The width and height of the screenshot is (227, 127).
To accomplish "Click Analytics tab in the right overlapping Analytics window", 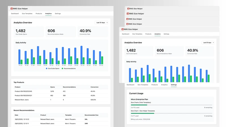I will [157, 34].
